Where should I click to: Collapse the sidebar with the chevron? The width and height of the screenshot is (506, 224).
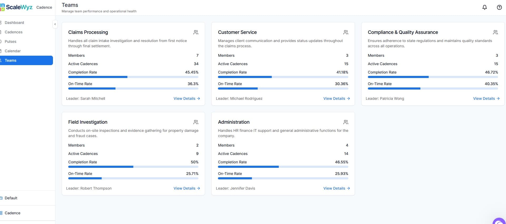pyautogui.click(x=55, y=24)
